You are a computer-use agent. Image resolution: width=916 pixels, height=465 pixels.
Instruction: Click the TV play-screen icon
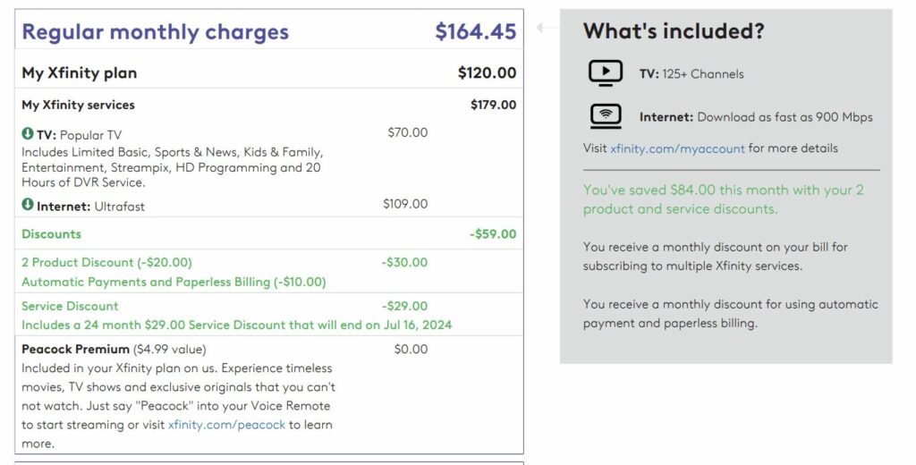point(606,73)
